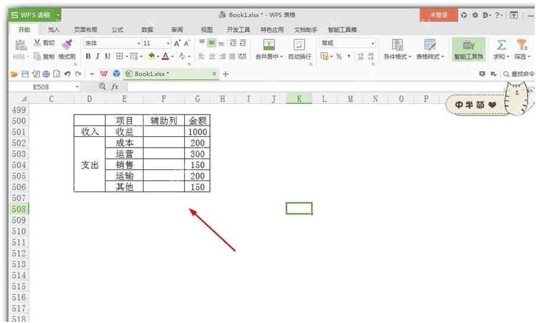Select cell G501 containing 1000
The width and height of the screenshot is (536, 323).
[x=197, y=132]
